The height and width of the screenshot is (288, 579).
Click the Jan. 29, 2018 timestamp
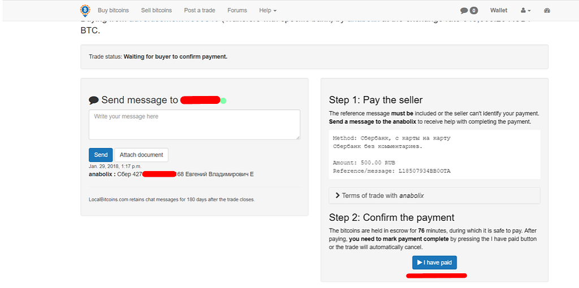(115, 167)
